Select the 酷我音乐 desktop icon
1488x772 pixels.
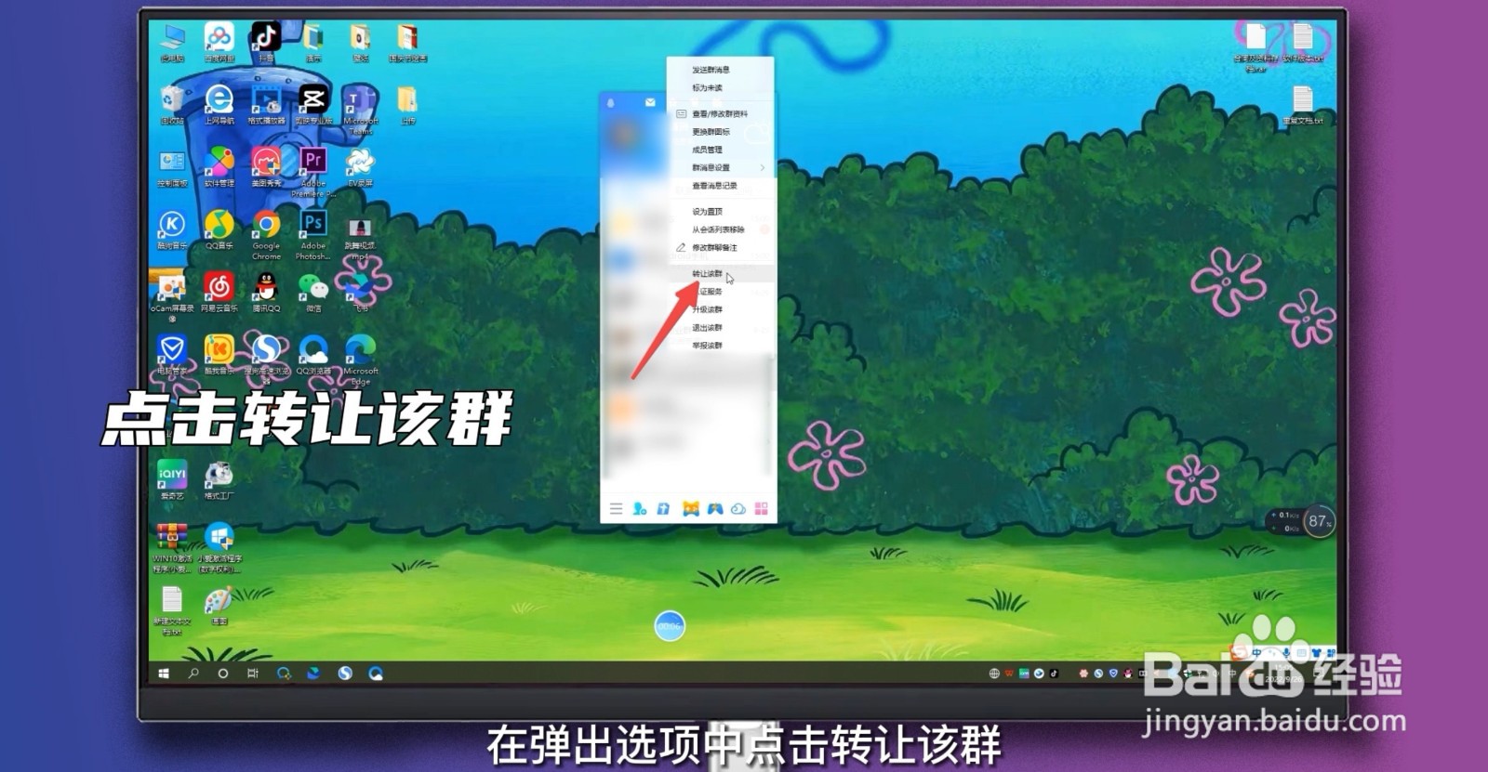coord(219,354)
